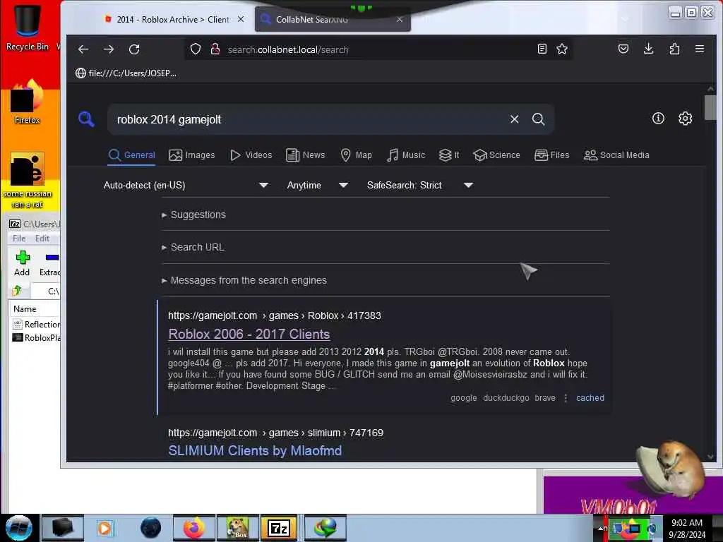Open the 7-Zip taskbar button
The height and width of the screenshot is (542, 723).
[x=279, y=528]
